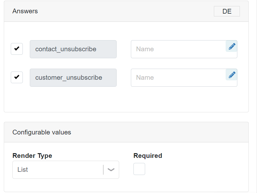Click the Configurable values heading text
Image resolution: width=257 pixels, height=193 pixels.
[x=42, y=132]
